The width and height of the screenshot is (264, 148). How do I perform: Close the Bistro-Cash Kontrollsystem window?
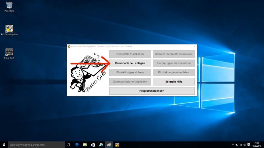click(x=194, y=46)
